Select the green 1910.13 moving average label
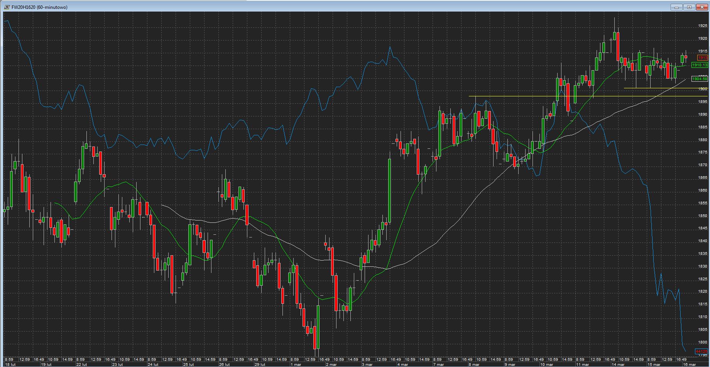This screenshot has width=710, height=367. click(x=700, y=65)
